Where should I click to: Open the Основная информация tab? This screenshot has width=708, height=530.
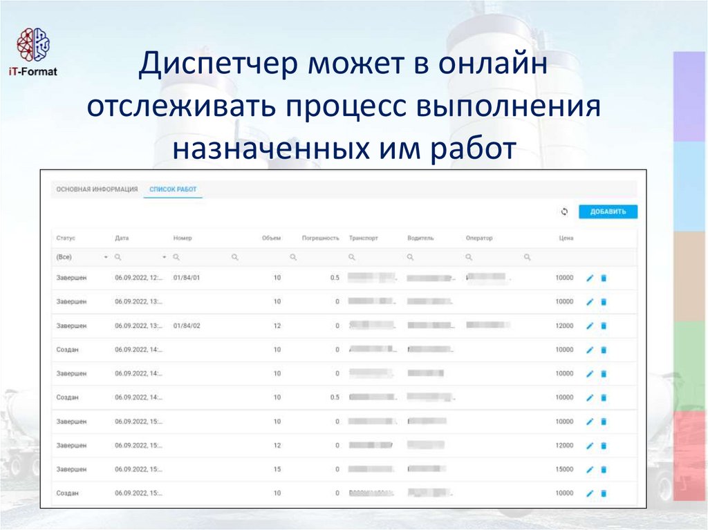pyautogui.click(x=97, y=189)
